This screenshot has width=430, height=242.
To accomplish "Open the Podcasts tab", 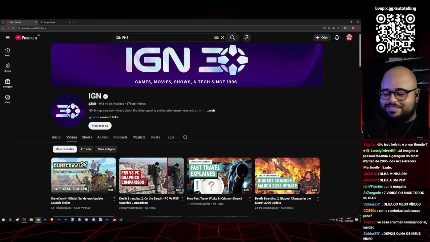I will click(120, 137).
